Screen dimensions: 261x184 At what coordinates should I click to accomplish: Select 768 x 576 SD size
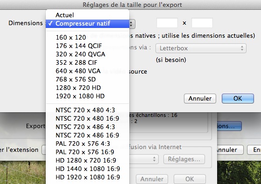(88, 79)
